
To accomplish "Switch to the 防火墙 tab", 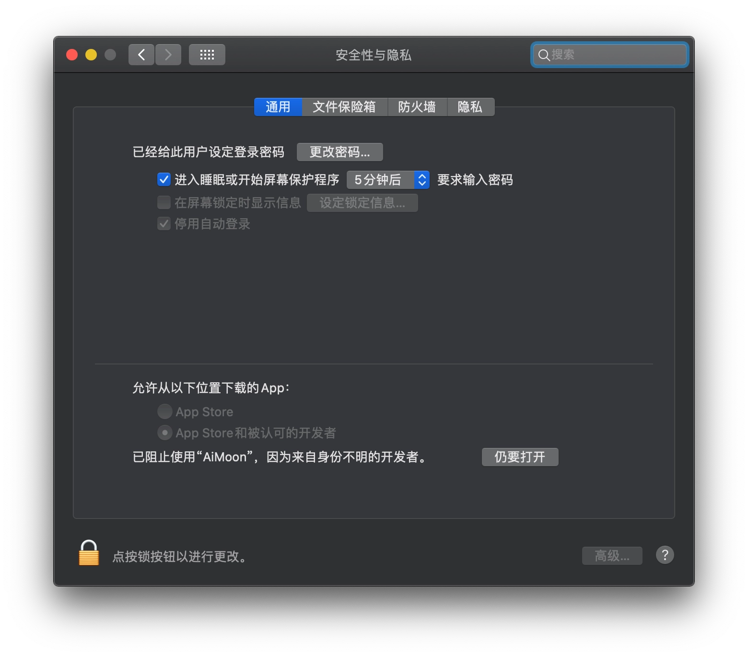I will click(417, 107).
